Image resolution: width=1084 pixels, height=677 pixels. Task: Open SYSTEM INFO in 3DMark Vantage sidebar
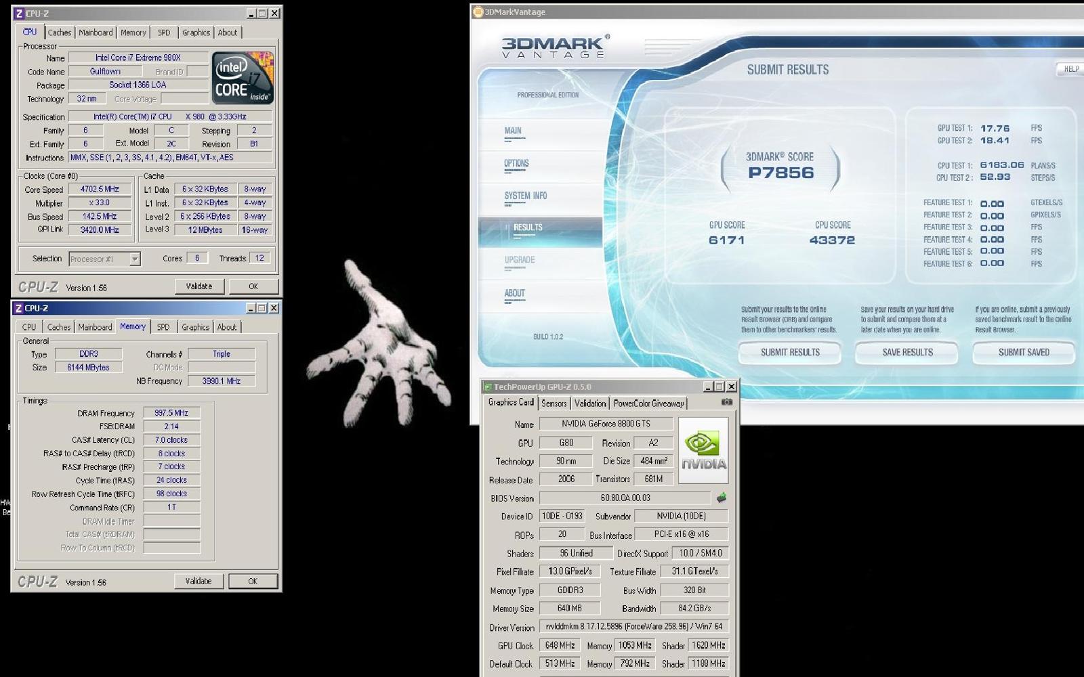540,198
